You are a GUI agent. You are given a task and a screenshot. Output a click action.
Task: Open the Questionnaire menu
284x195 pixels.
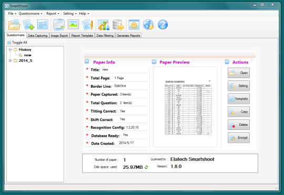[31, 14]
